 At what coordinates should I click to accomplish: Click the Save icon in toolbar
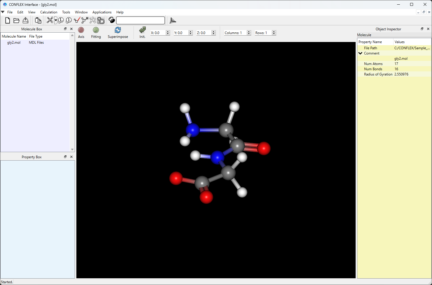click(26, 20)
